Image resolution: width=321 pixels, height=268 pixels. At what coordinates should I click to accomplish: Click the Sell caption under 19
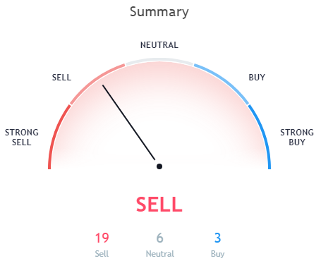102,254
